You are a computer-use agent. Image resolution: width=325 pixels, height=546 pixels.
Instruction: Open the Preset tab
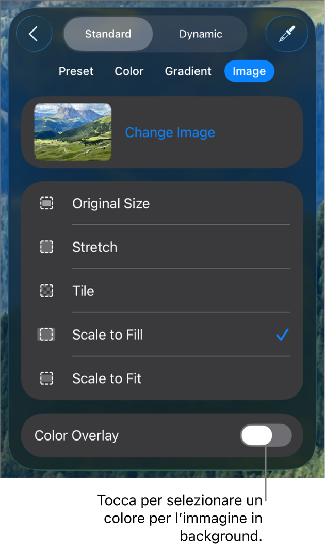click(76, 71)
